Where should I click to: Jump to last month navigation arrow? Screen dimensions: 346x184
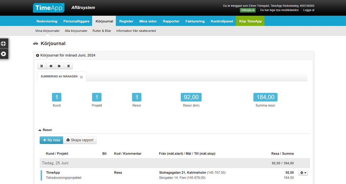[x=68, y=66]
